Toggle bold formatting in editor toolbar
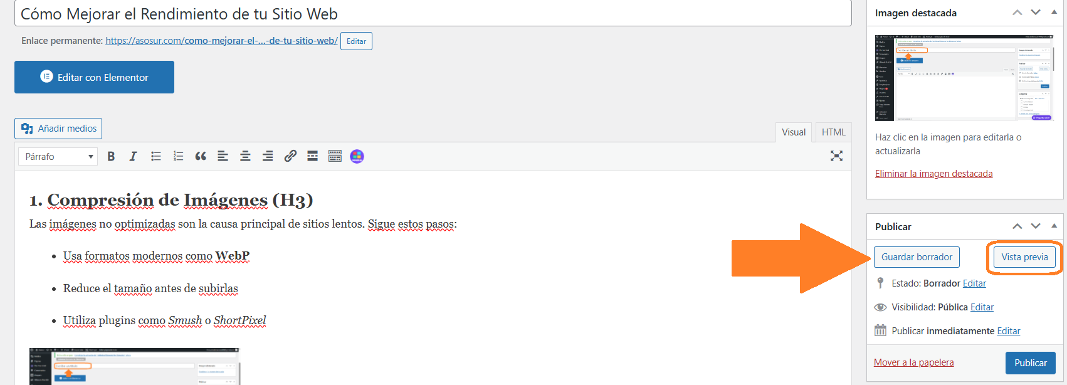 (x=111, y=157)
